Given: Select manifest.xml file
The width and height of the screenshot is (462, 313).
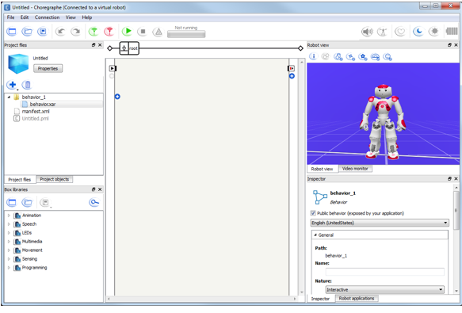Looking at the screenshot, I should (x=36, y=112).
